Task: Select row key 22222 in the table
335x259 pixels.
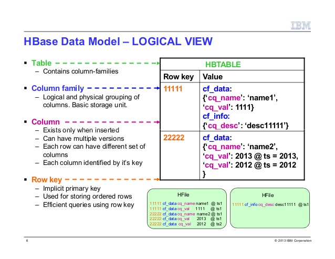Action: pyautogui.click(x=174, y=138)
